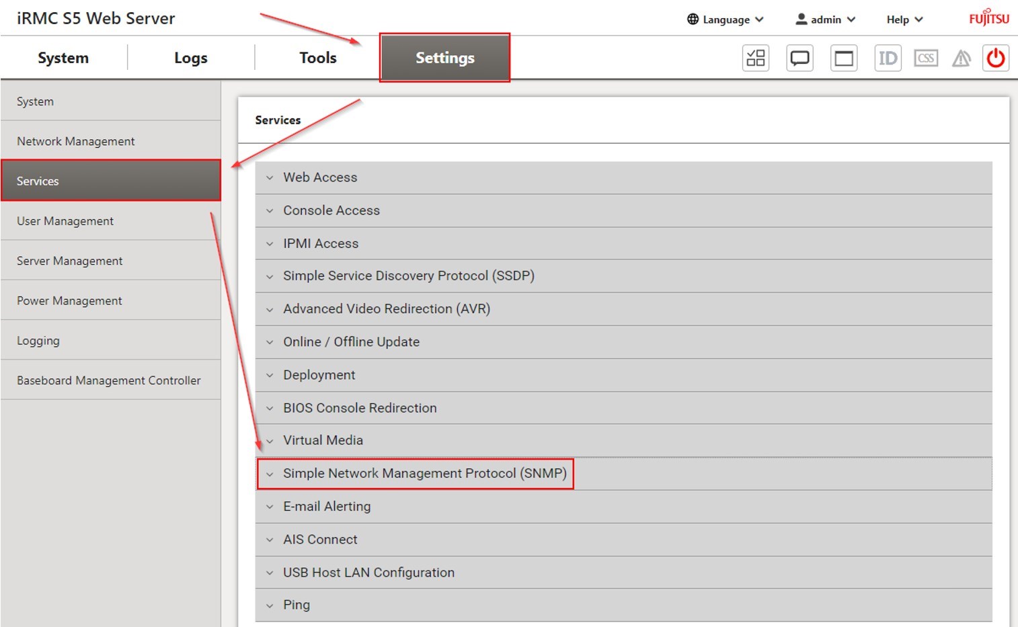Click the warning triangle alert icon
The width and height of the screenshot is (1018, 627).
[x=961, y=59]
